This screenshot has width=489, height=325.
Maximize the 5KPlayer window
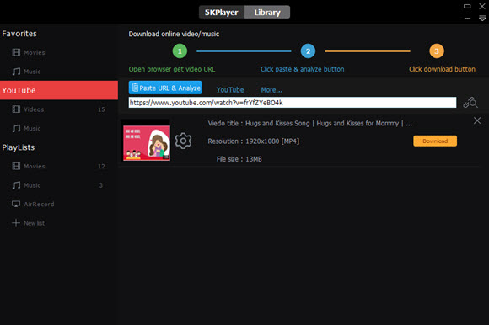tap(467, 6)
